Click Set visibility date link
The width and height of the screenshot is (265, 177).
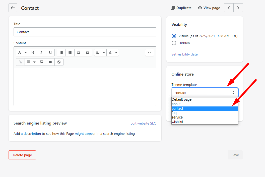[184, 54]
